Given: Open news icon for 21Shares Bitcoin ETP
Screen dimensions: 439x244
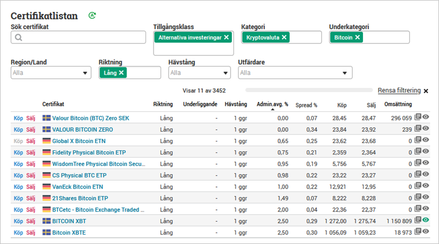Looking at the screenshot, I should coord(418,197).
